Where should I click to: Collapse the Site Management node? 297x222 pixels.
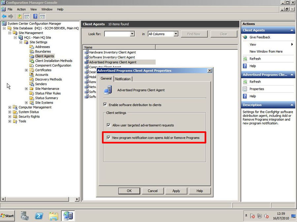click(x=10, y=33)
